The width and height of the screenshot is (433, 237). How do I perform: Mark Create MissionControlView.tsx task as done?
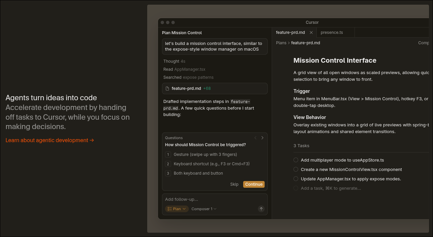click(296, 170)
